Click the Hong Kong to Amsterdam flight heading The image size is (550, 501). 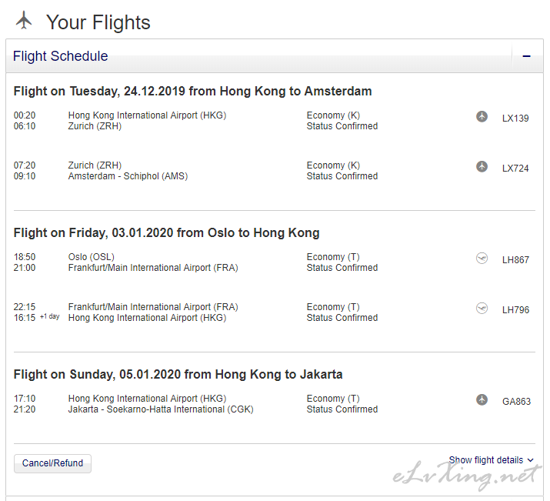tap(192, 92)
